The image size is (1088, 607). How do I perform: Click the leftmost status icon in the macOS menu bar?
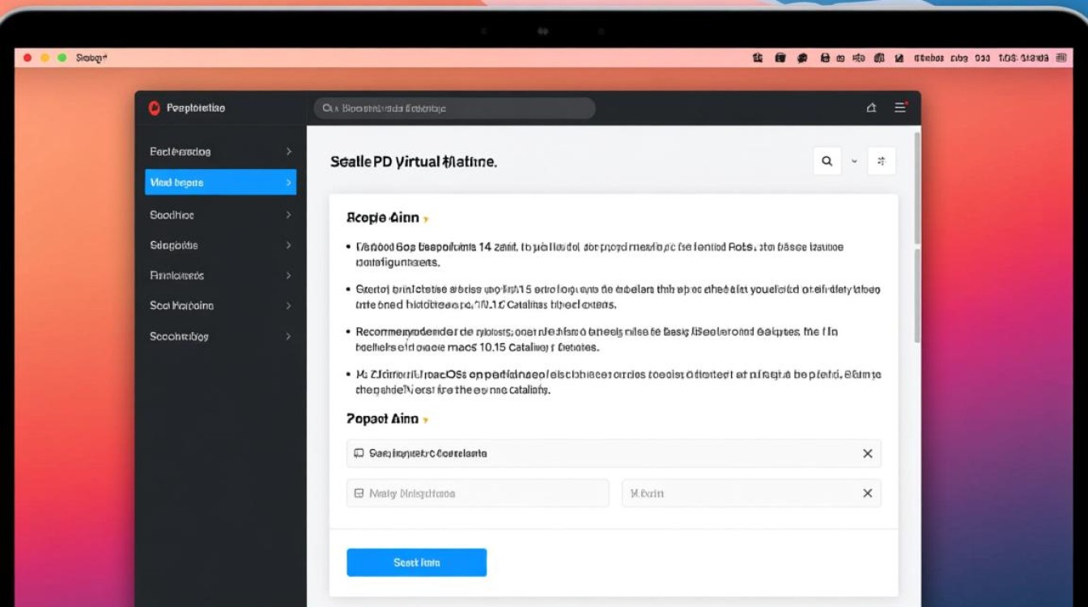(758, 58)
